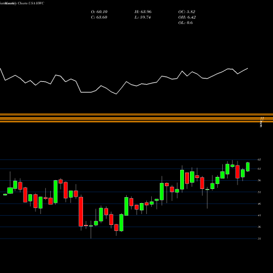The width and height of the screenshot is (273, 273).
Task: Click the 31 price axis label
Action: tap(259, 239)
